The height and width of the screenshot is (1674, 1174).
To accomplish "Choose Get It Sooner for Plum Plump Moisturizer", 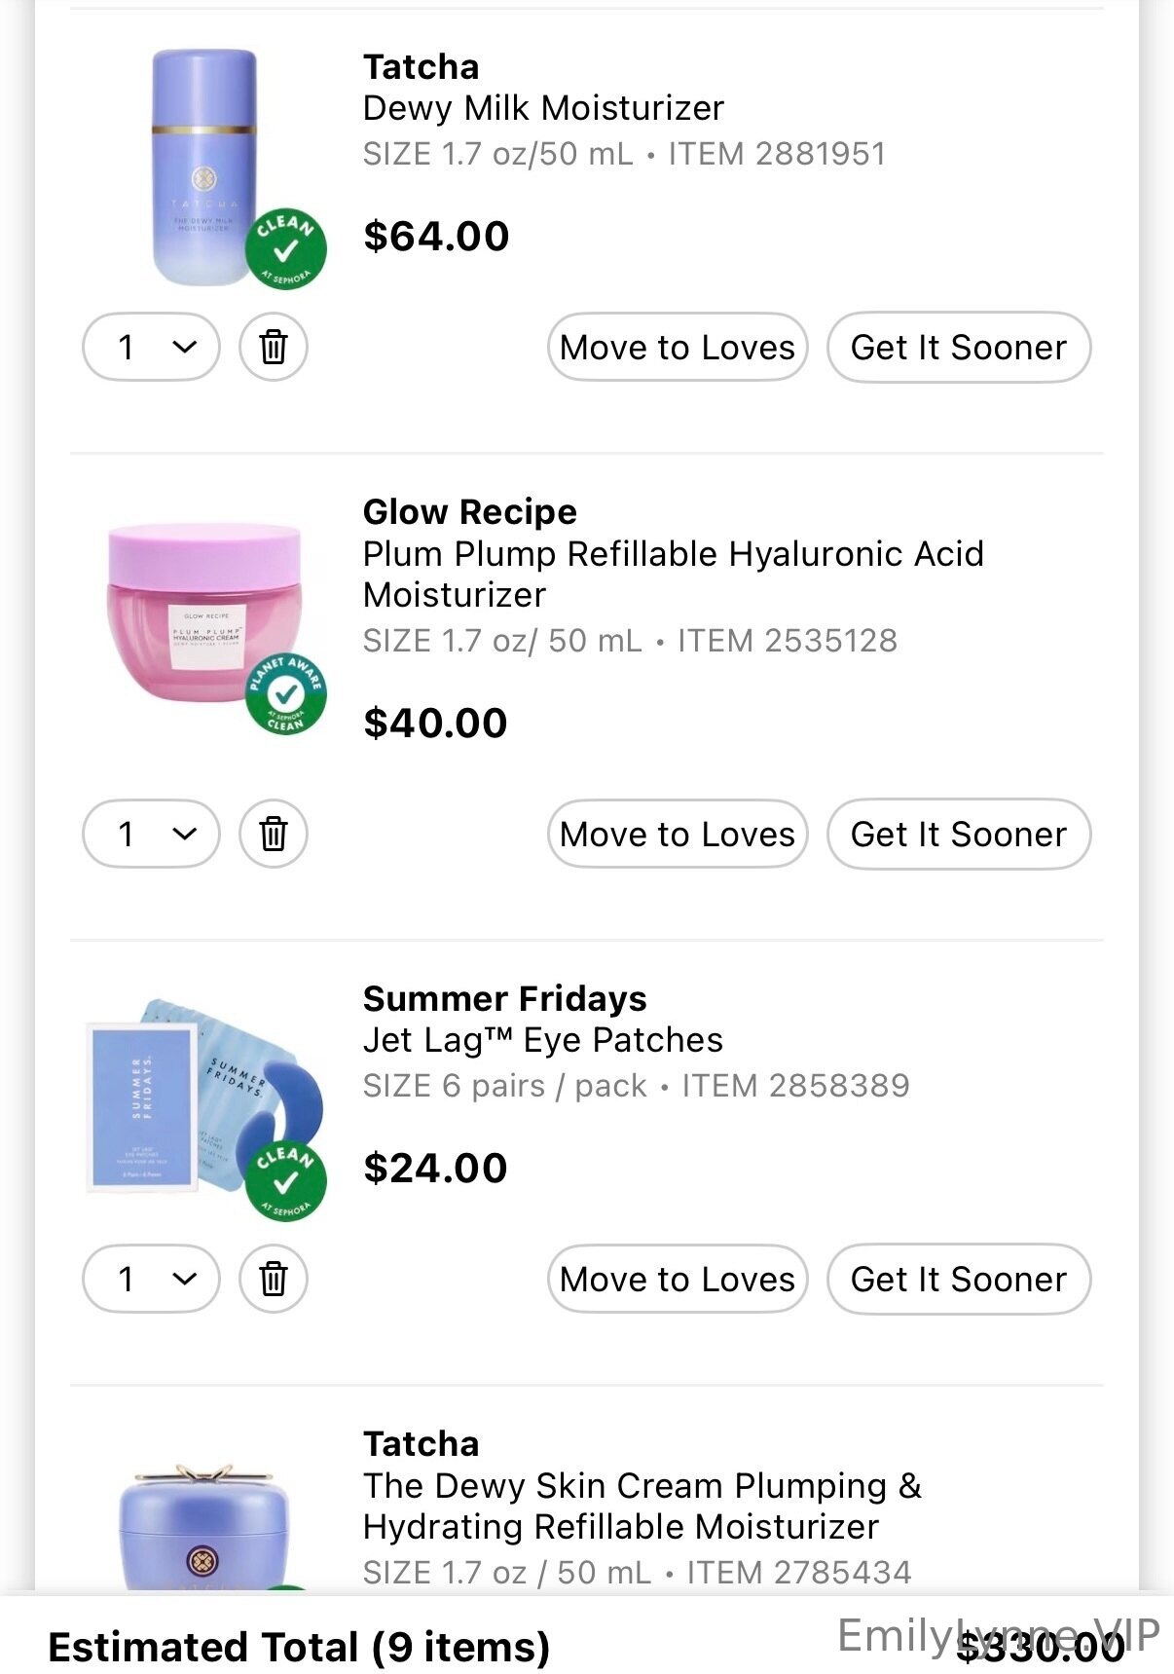I will [959, 834].
